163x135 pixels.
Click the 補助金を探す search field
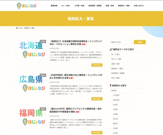tap(121, 42)
